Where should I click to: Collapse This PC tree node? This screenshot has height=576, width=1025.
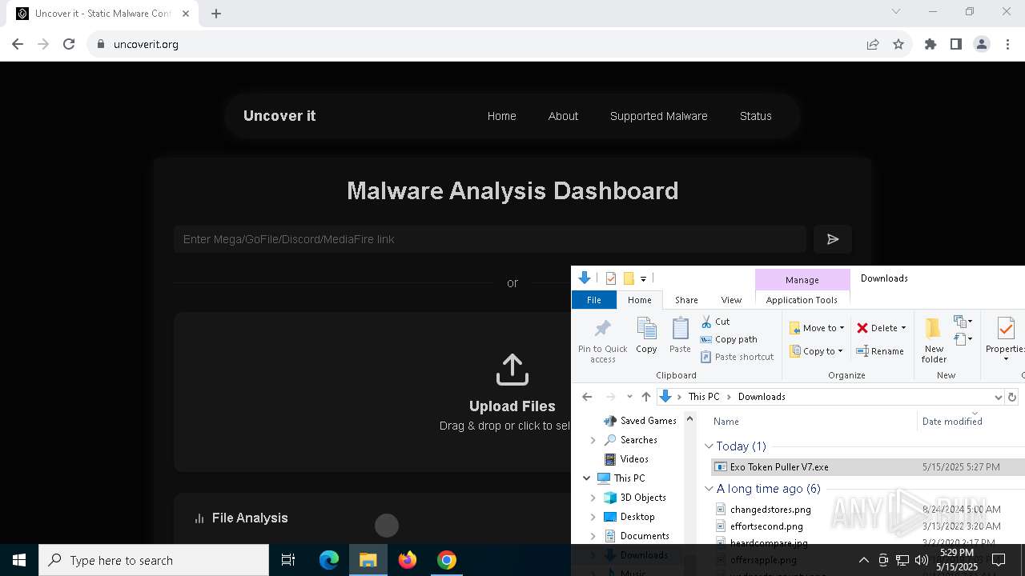click(x=587, y=478)
